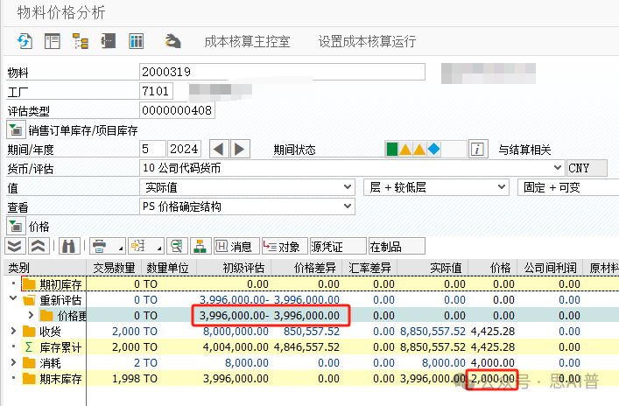Click 设置成本核算运行 in the toolbar
619x406 pixels.
(367, 41)
